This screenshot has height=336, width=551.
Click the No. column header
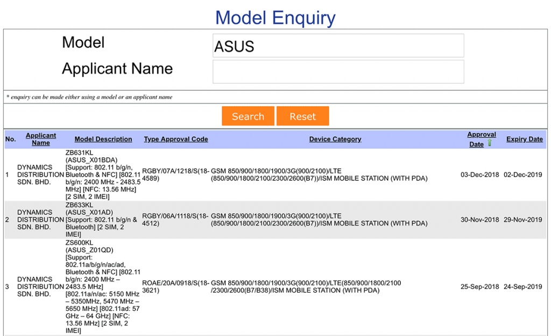(10, 139)
